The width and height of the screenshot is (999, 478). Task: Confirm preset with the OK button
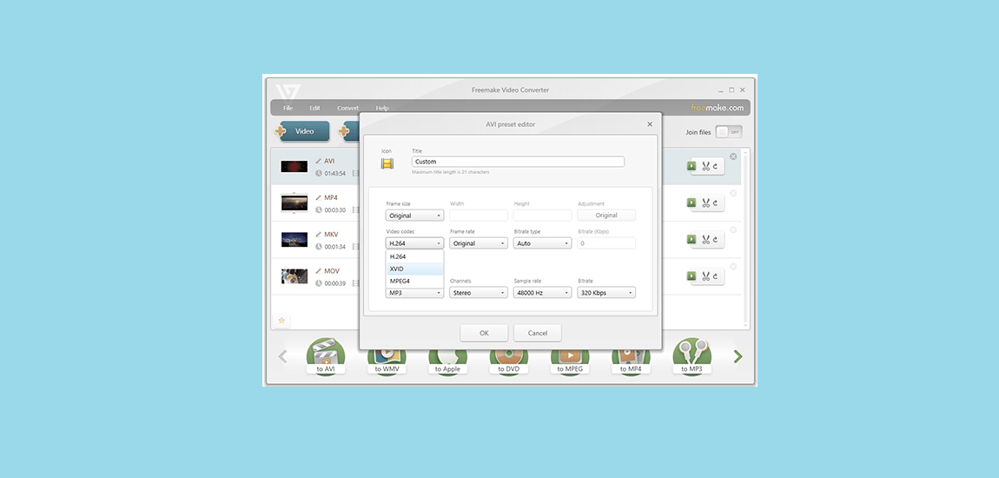(x=484, y=333)
